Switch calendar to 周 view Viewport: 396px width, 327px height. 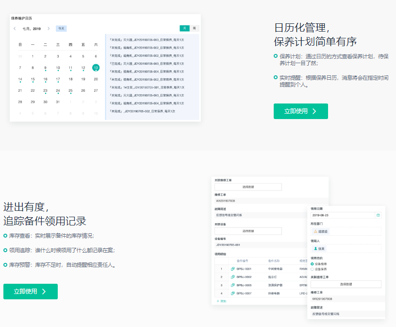coord(194,28)
